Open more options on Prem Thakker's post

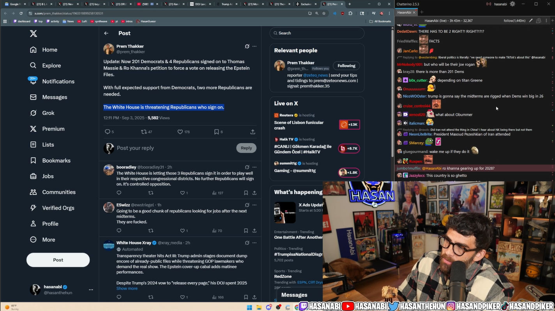(x=255, y=46)
